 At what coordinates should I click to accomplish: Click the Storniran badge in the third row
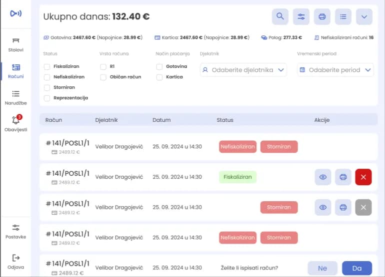pos(279,208)
